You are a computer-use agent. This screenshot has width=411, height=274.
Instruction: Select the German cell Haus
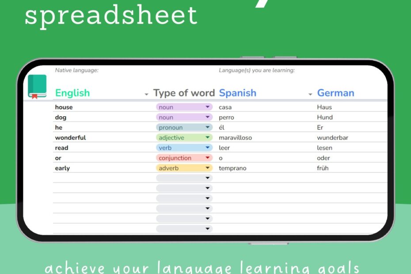click(324, 107)
